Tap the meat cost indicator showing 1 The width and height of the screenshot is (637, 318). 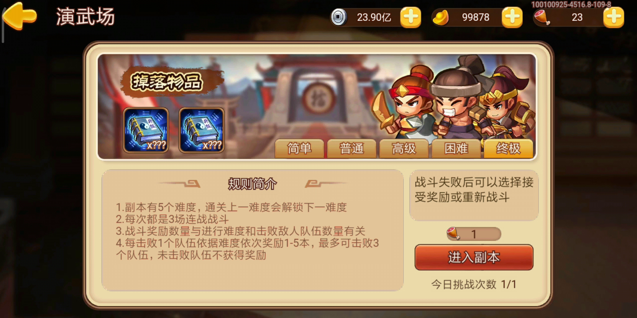click(474, 234)
